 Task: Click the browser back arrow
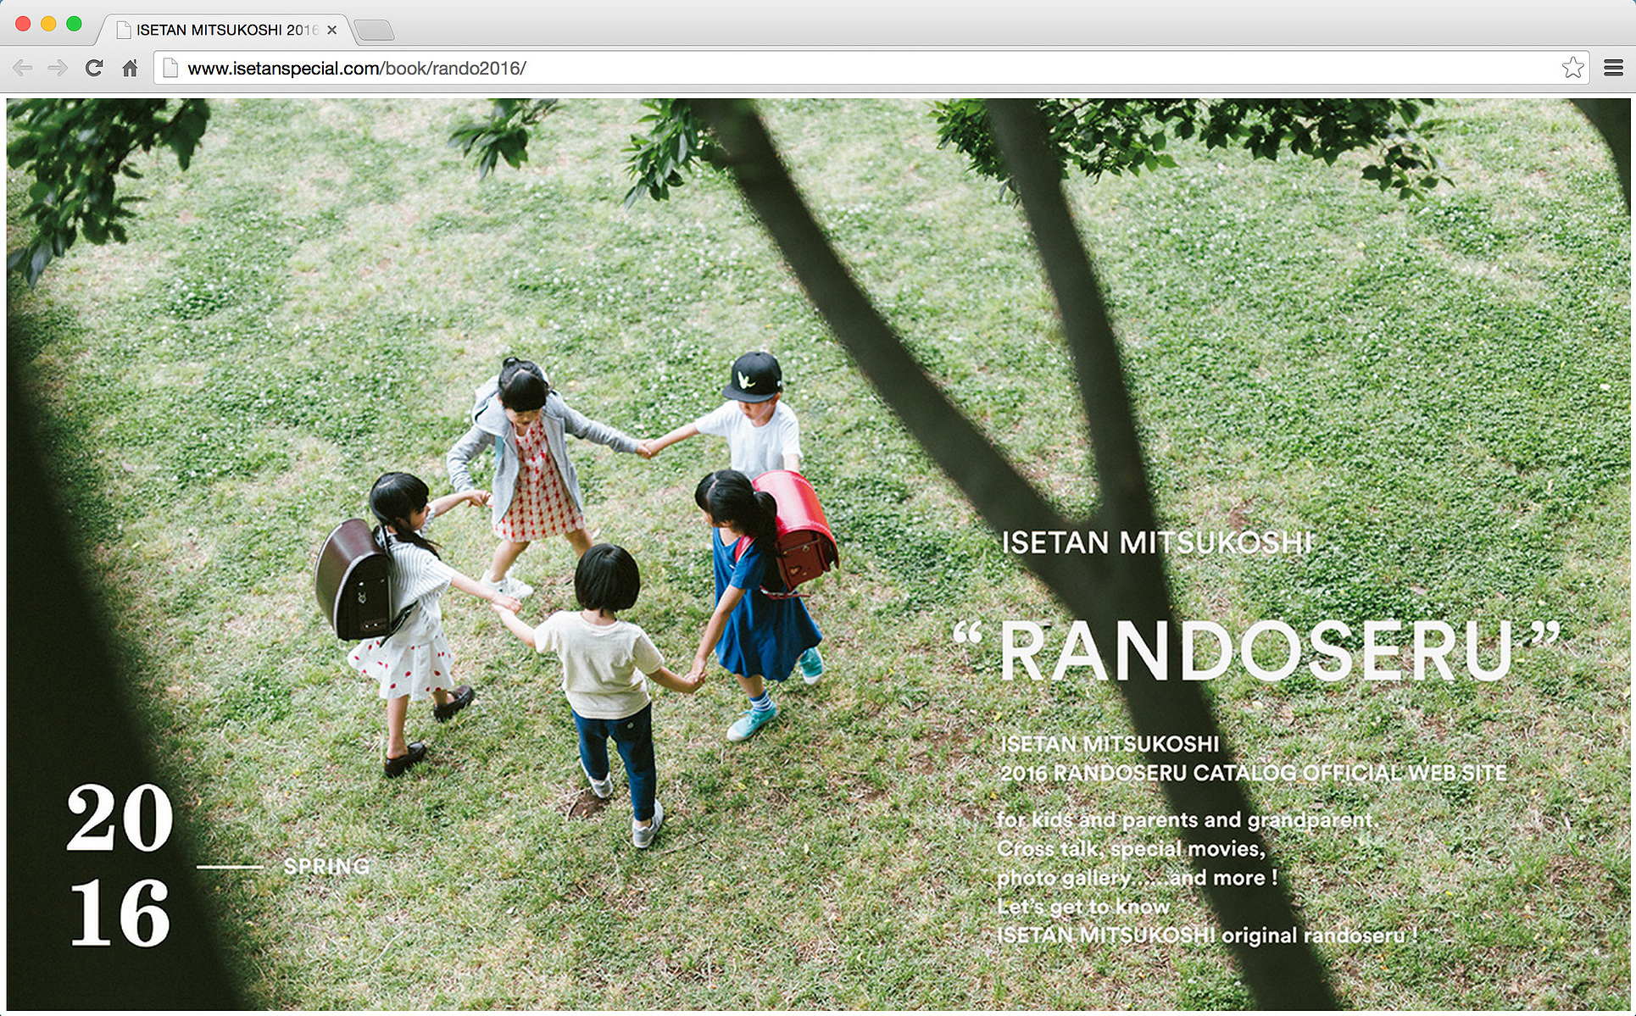click(23, 68)
